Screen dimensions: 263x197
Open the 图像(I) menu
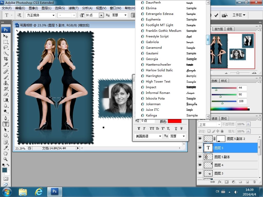click(33, 8)
